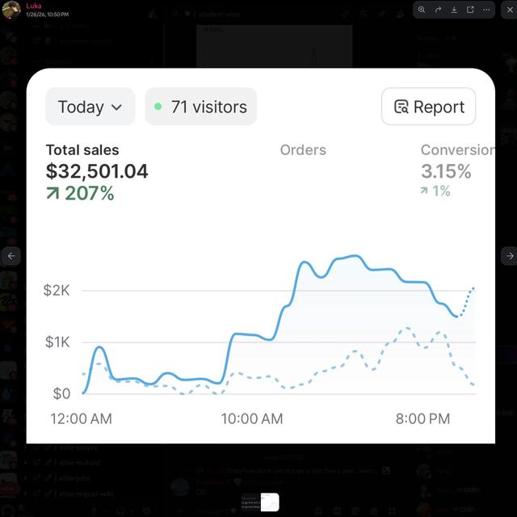
Task: Switch to the Conversion metric tab
Action: pyautogui.click(x=458, y=170)
